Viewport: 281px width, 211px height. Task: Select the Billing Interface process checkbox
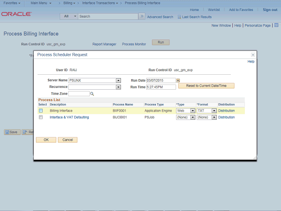41,111
